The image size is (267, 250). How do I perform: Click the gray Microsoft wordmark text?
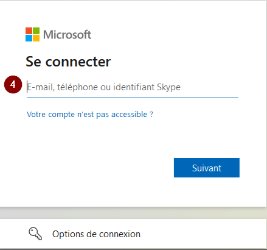click(x=67, y=35)
